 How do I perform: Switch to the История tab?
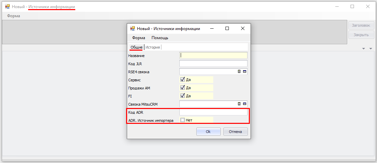[x=153, y=47]
